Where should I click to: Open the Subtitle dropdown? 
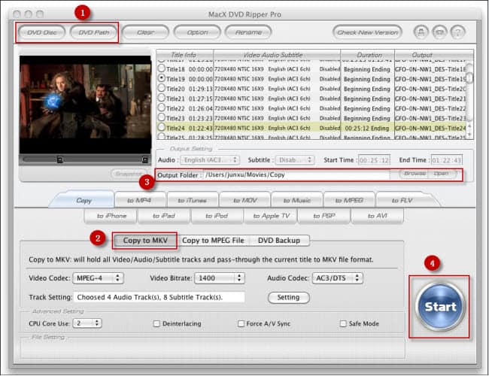pos(295,160)
